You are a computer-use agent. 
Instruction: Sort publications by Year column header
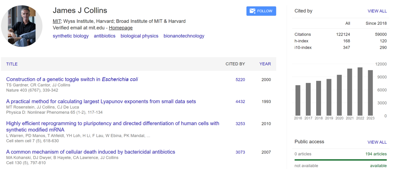pos(265,64)
